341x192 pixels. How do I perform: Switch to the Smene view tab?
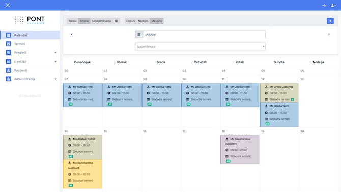pos(84,21)
